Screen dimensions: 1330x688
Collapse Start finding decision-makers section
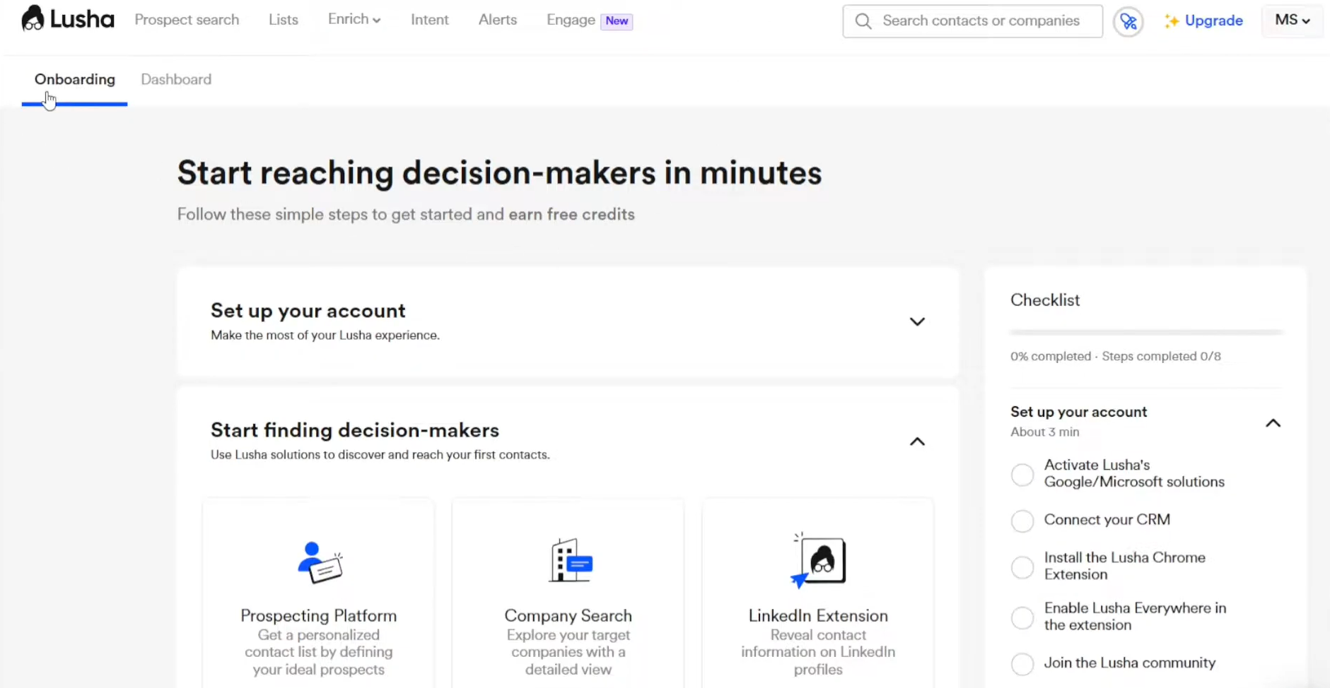pos(916,441)
